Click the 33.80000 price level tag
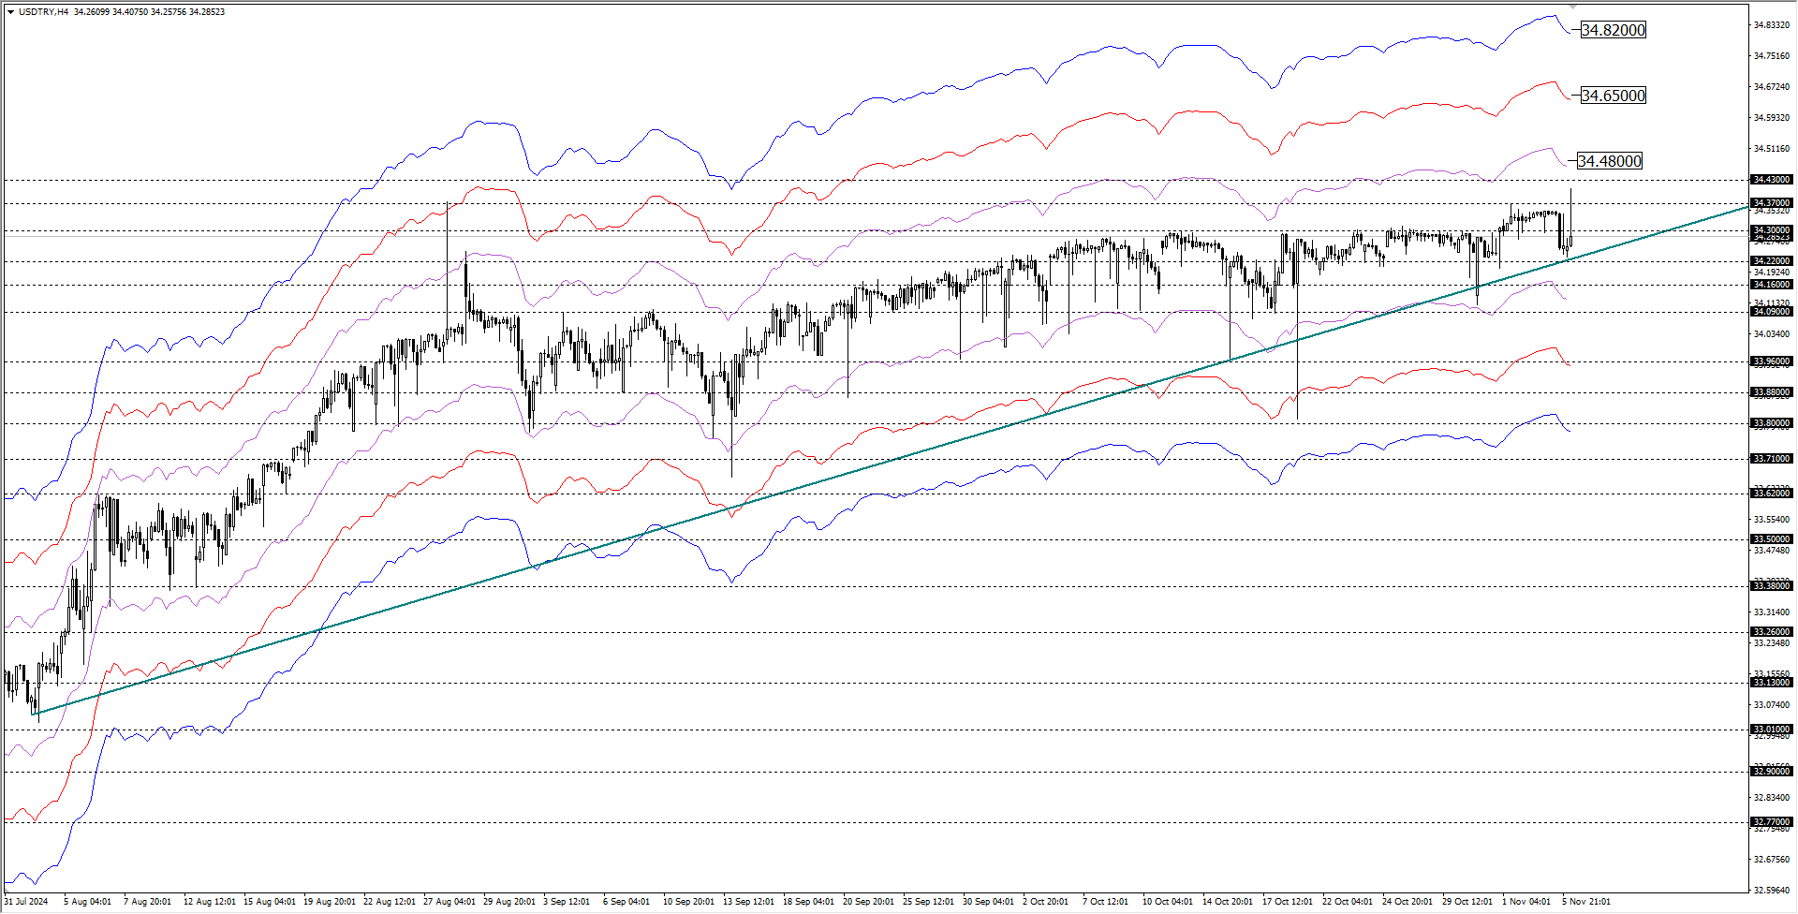 tap(1772, 423)
